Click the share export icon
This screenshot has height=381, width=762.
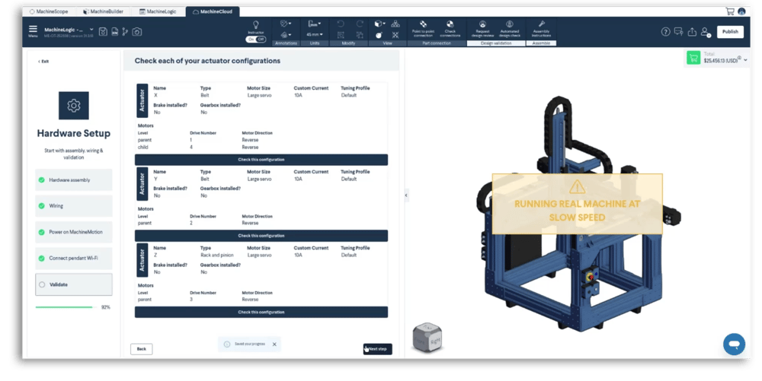pos(692,31)
